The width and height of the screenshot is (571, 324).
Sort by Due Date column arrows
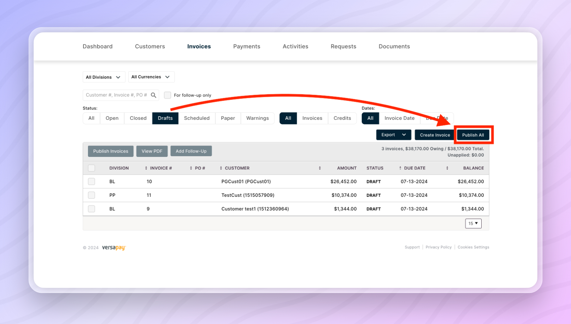pyautogui.click(x=447, y=168)
